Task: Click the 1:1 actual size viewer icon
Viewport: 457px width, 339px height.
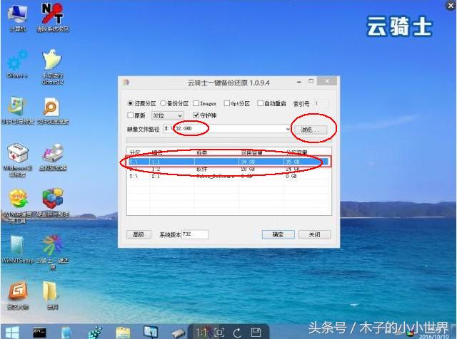Action: [201, 333]
